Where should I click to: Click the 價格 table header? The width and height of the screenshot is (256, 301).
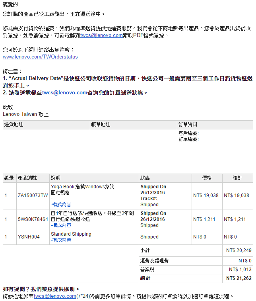(207, 178)
